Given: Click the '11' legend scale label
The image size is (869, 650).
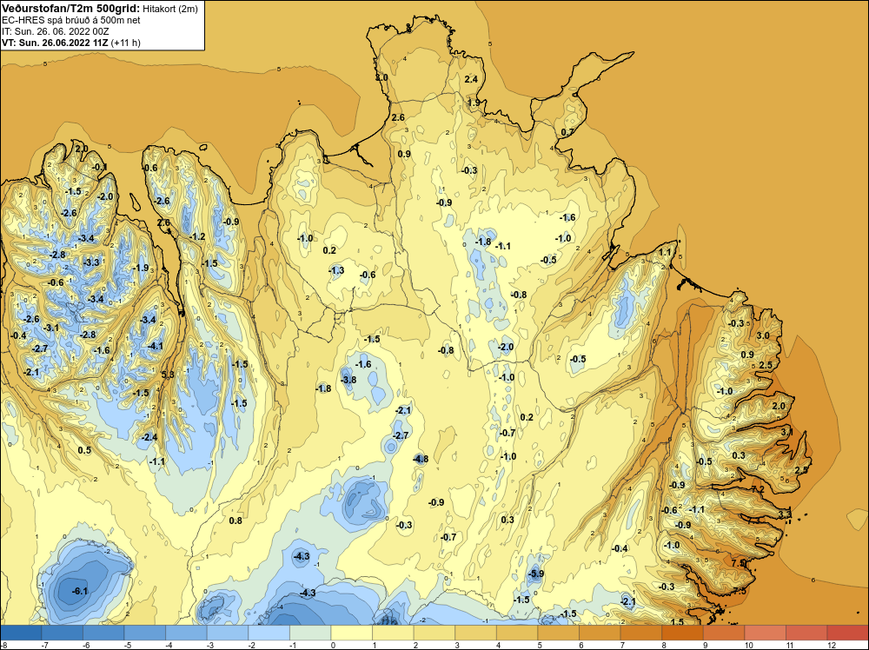Looking at the screenshot, I should pyautogui.click(x=789, y=645).
